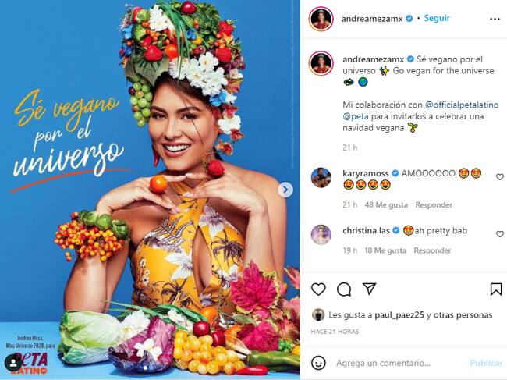Screen dimensions: 507x380
Task: Show tagged people on the photo
Action: (14, 362)
